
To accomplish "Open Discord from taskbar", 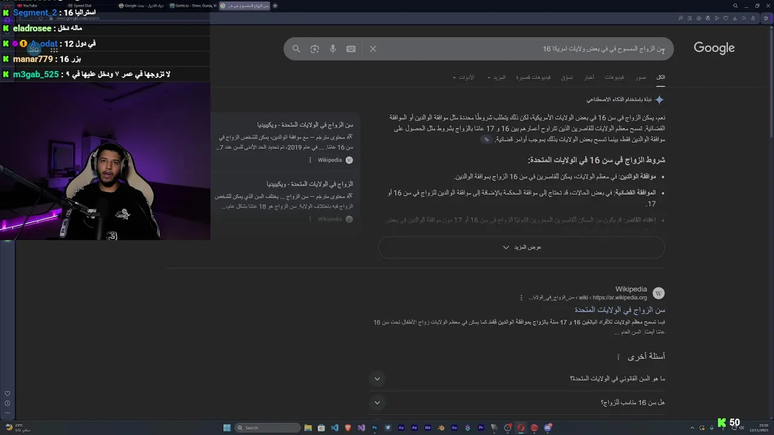I will pyautogui.click(x=547, y=428).
